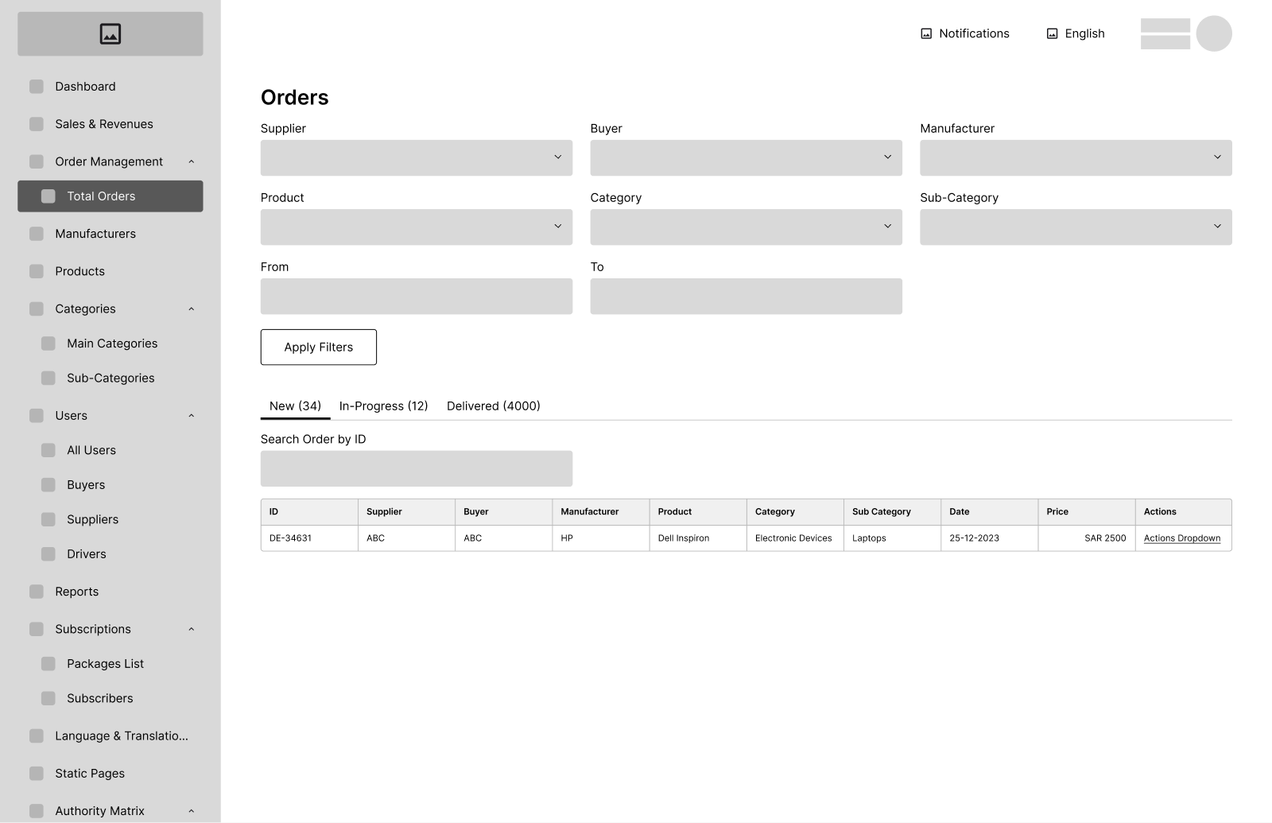Focus the Search Order by ID field
1272x823 pixels.
[417, 468]
